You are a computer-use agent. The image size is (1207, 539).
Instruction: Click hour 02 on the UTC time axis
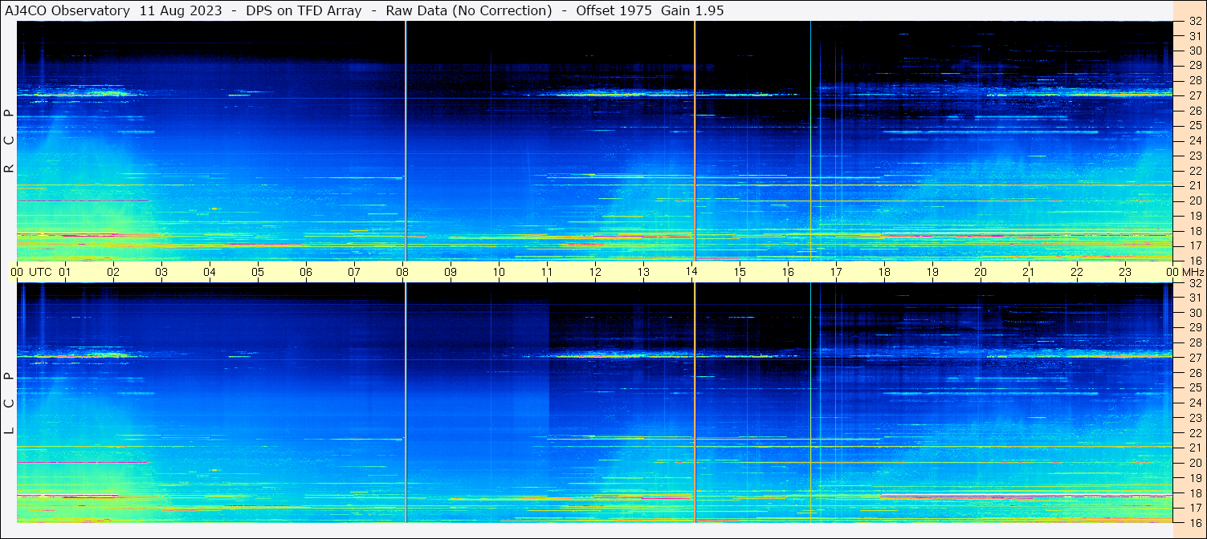(113, 272)
